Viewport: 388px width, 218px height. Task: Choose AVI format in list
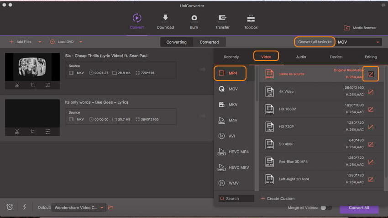coord(234,136)
